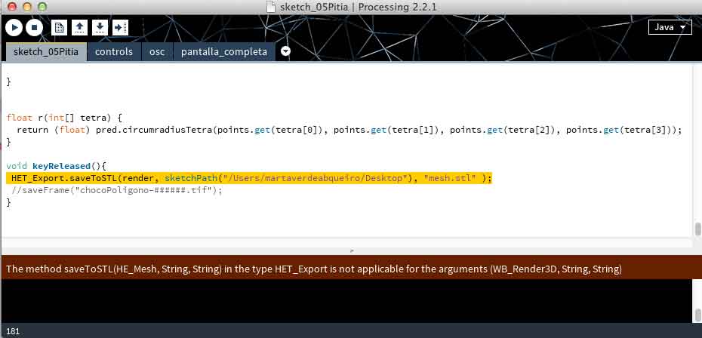Click the highlighted HET_Export.saveToSTL line
Image resolution: width=702 pixels, height=338 pixels.
(x=249, y=178)
